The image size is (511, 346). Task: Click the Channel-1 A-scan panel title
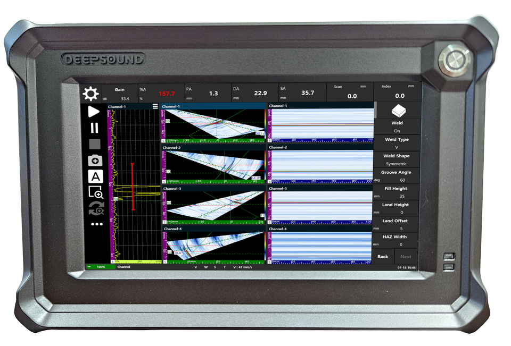tap(117, 107)
